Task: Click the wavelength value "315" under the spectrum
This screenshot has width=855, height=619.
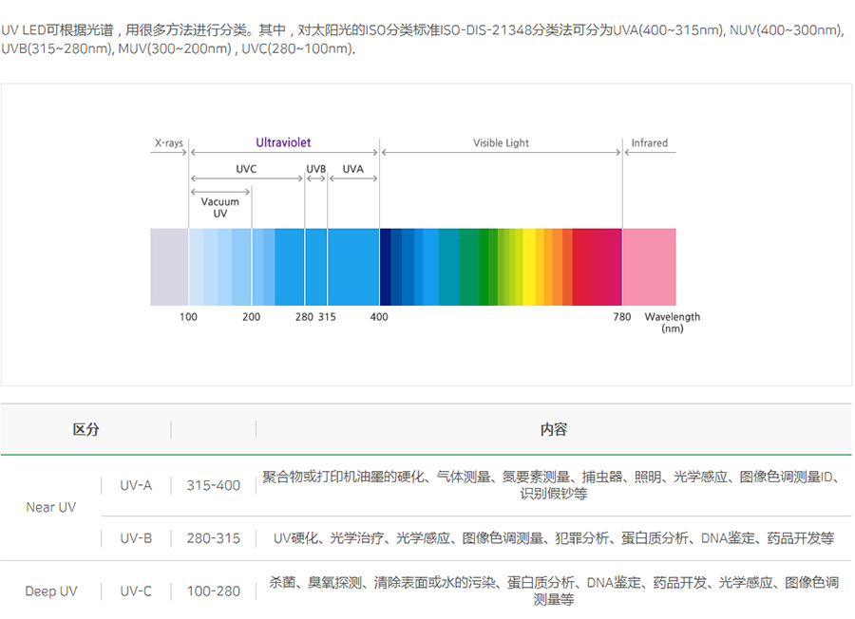Action: pos(327,316)
